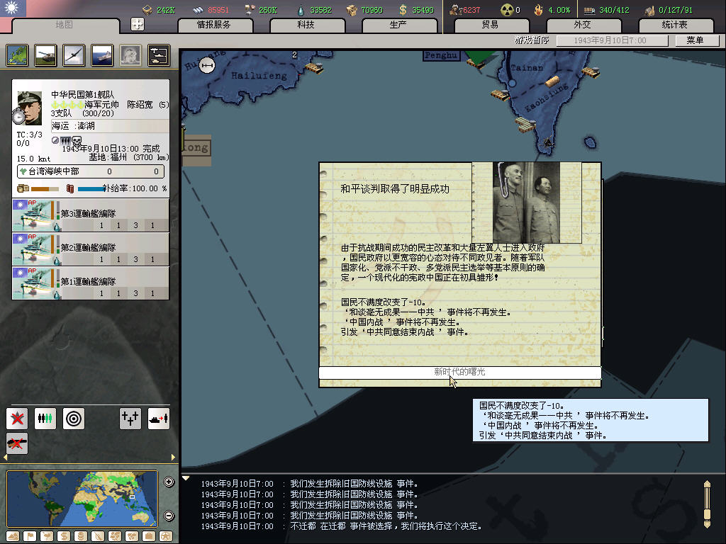This screenshot has width=726, height=544.
Task: Open the 统计表 statistics tab
Action: 675,25
